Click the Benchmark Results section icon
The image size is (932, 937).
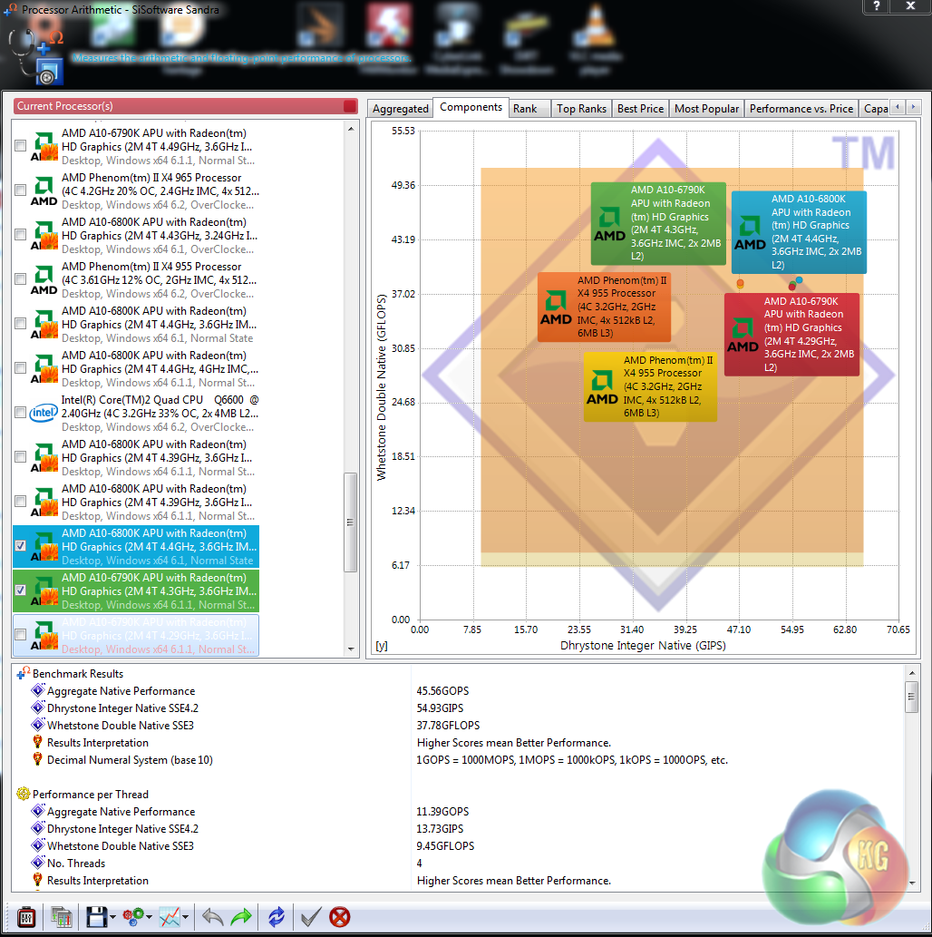click(x=24, y=673)
